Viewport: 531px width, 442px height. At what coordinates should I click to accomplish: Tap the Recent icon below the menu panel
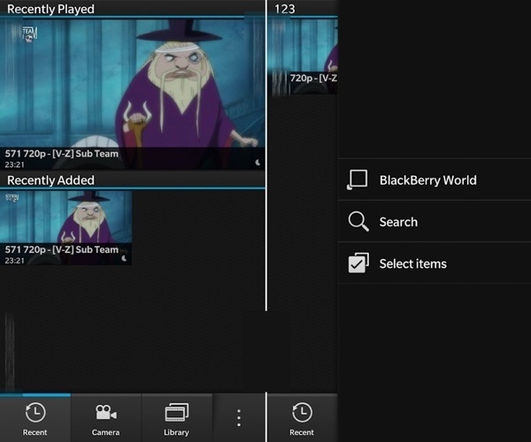click(302, 413)
